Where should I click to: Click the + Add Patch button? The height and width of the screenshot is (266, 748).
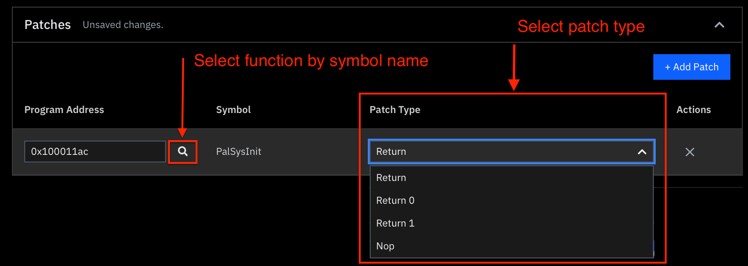[x=691, y=67]
